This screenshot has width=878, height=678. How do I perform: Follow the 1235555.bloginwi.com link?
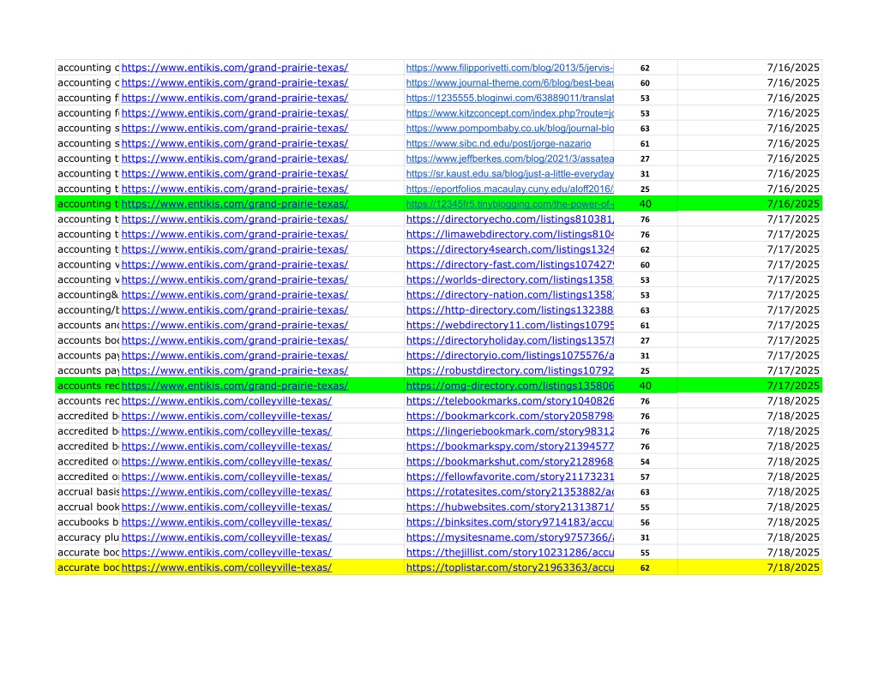coord(509,98)
